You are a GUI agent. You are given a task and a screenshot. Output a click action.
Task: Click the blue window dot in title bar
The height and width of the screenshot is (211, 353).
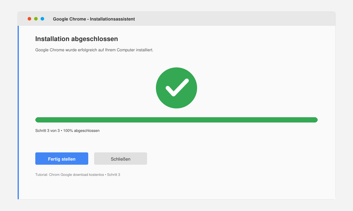pyautogui.click(x=42, y=19)
